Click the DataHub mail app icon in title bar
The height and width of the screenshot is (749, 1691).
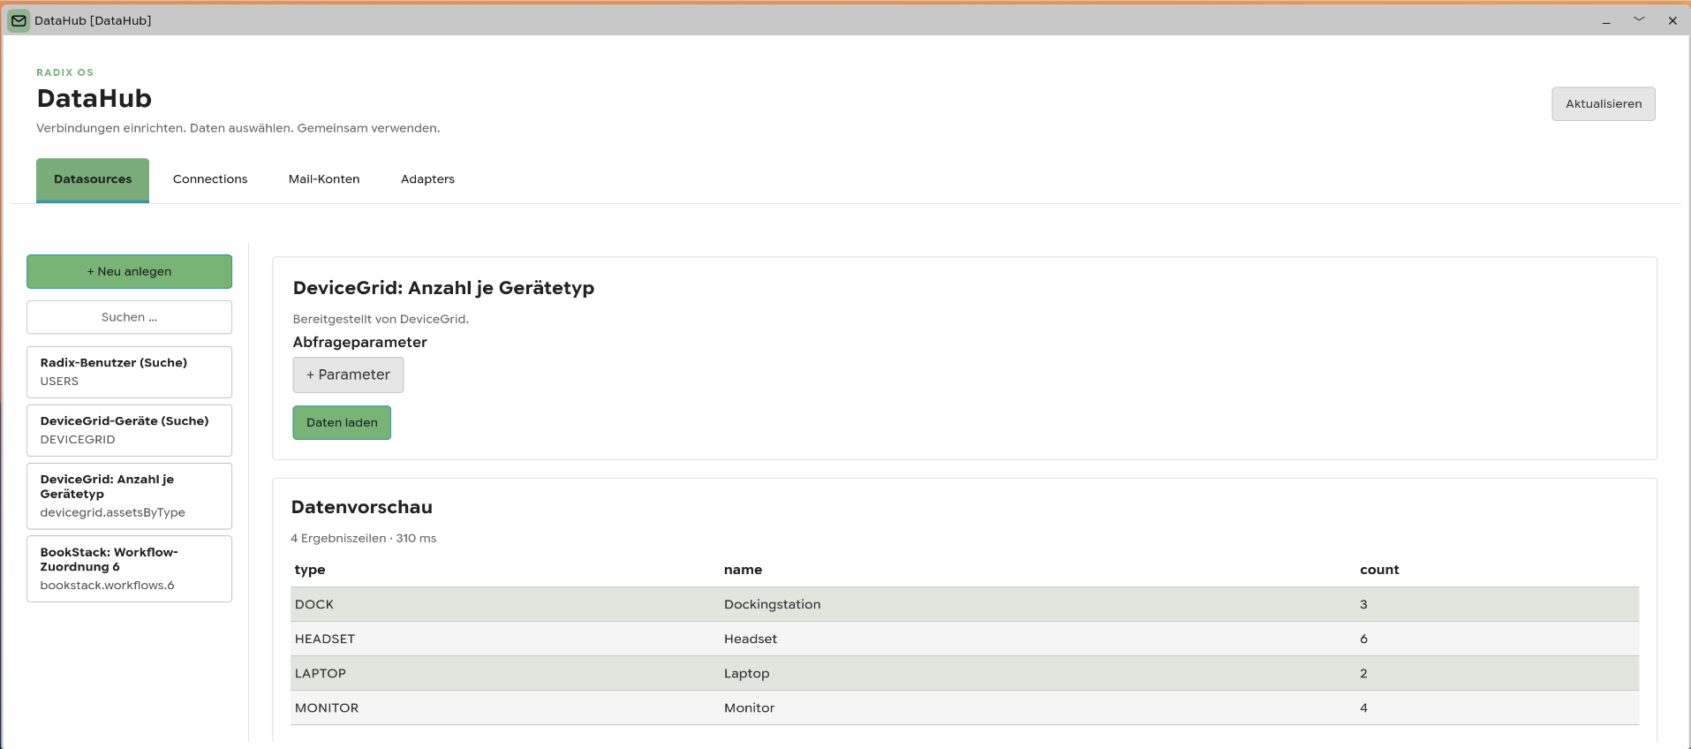click(19, 20)
